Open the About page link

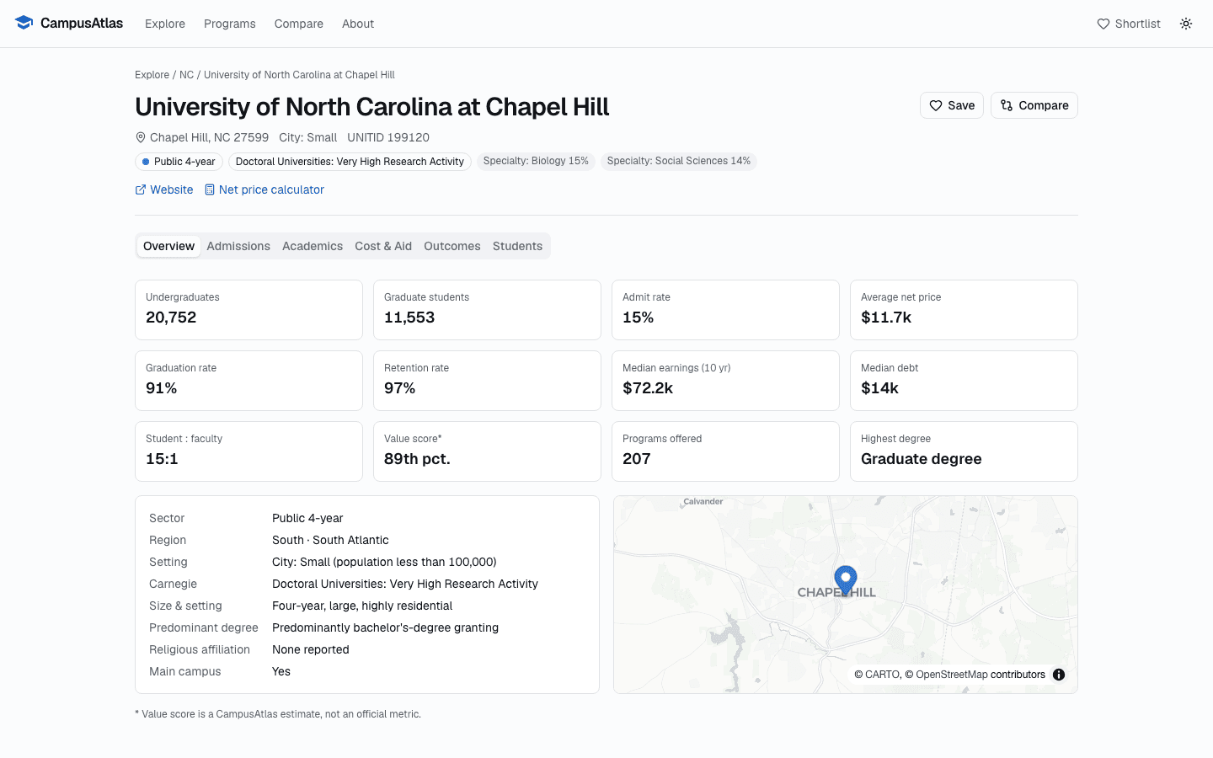pyautogui.click(x=358, y=24)
